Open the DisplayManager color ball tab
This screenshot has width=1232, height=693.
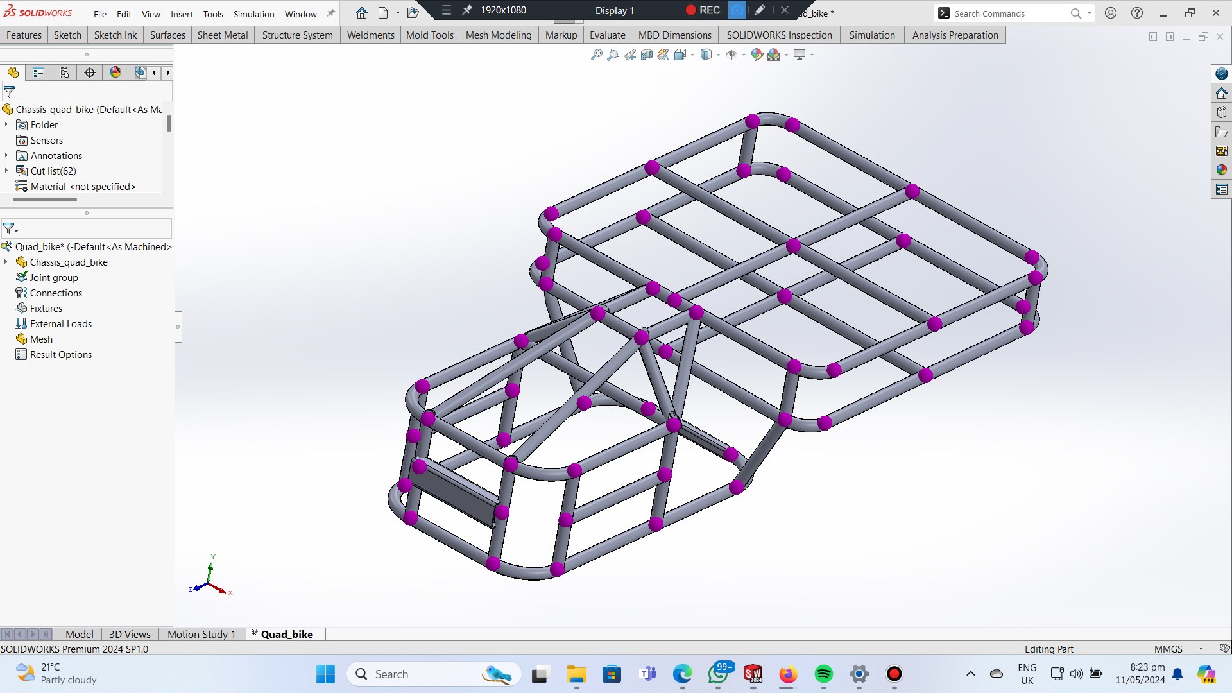pyautogui.click(x=116, y=73)
